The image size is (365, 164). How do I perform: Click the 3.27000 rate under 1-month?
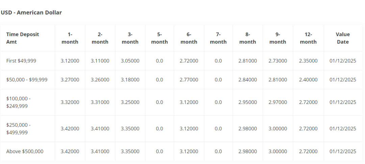(x=70, y=80)
